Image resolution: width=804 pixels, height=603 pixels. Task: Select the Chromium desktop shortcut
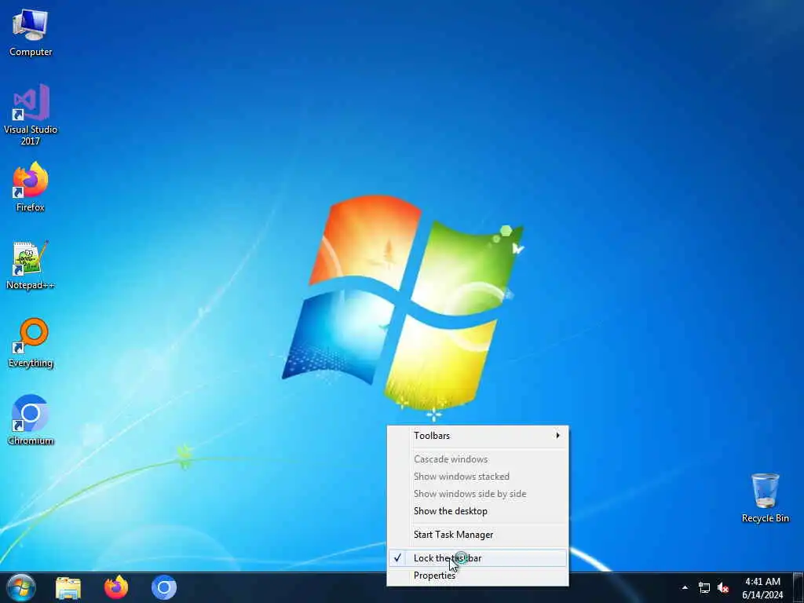[x=31, y=419]
